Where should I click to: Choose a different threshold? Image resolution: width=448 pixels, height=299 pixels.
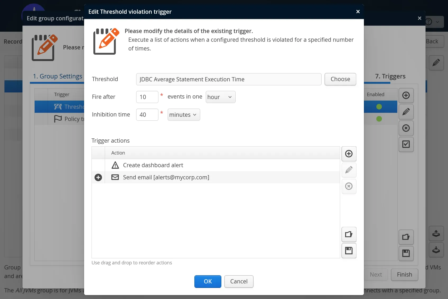340,79
